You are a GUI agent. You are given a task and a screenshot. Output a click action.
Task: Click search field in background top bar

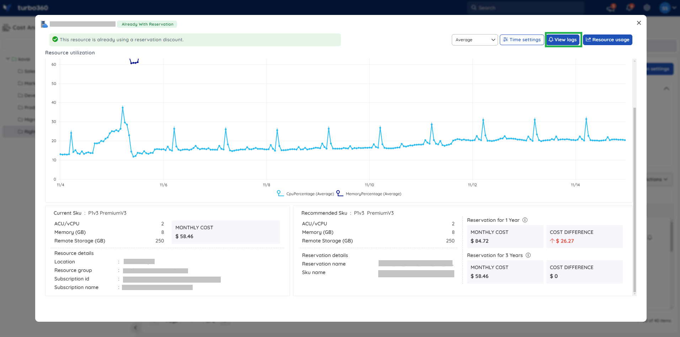click(x=525, y=7)
